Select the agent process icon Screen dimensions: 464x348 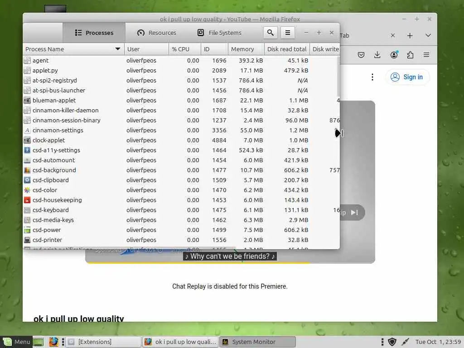[x=27, y=60]
